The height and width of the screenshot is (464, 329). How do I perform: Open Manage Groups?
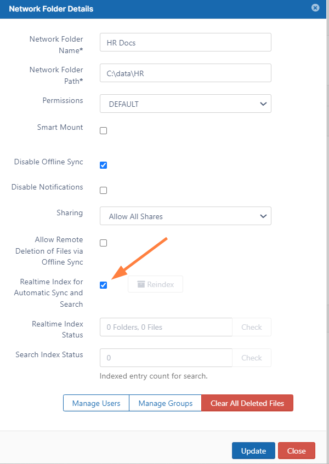(x=165, y=403)
